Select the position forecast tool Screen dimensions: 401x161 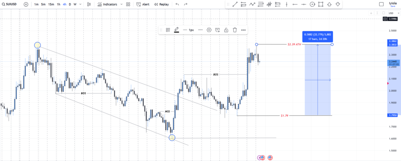point(278,4)
